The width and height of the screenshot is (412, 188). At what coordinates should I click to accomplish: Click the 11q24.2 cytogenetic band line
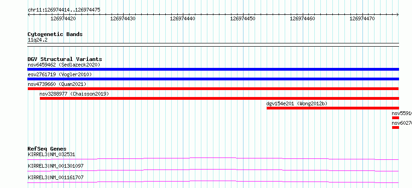[213, 44]
